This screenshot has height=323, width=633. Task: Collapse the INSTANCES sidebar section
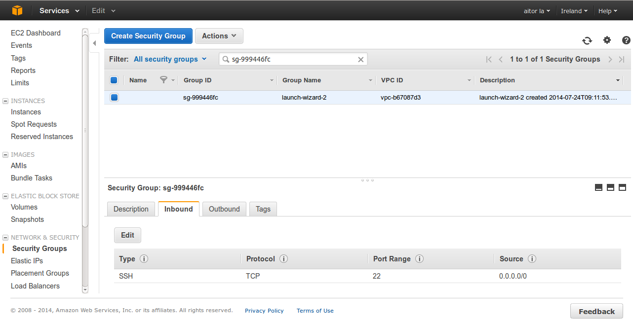[x=5, y=101]
